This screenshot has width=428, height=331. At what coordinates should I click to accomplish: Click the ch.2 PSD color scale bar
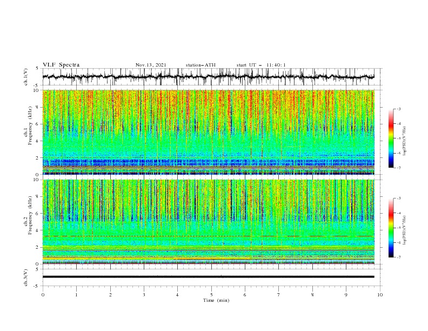(391, 228)
